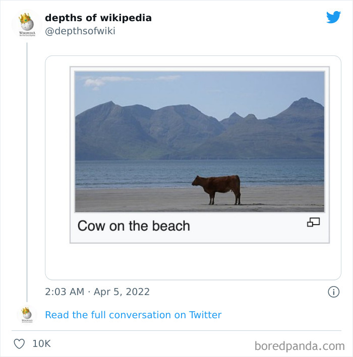Click the enlarge image icon in caption
This screenshot has width=353, height=357.
point(313,222)
